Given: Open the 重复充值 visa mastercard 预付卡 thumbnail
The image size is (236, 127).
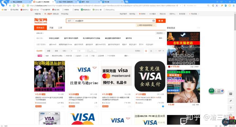Looking at the screenshot, I should [x=116, y=76].
